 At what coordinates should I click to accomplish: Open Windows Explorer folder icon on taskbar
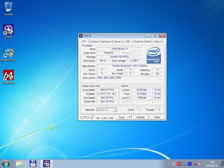(x=20, y=164)
